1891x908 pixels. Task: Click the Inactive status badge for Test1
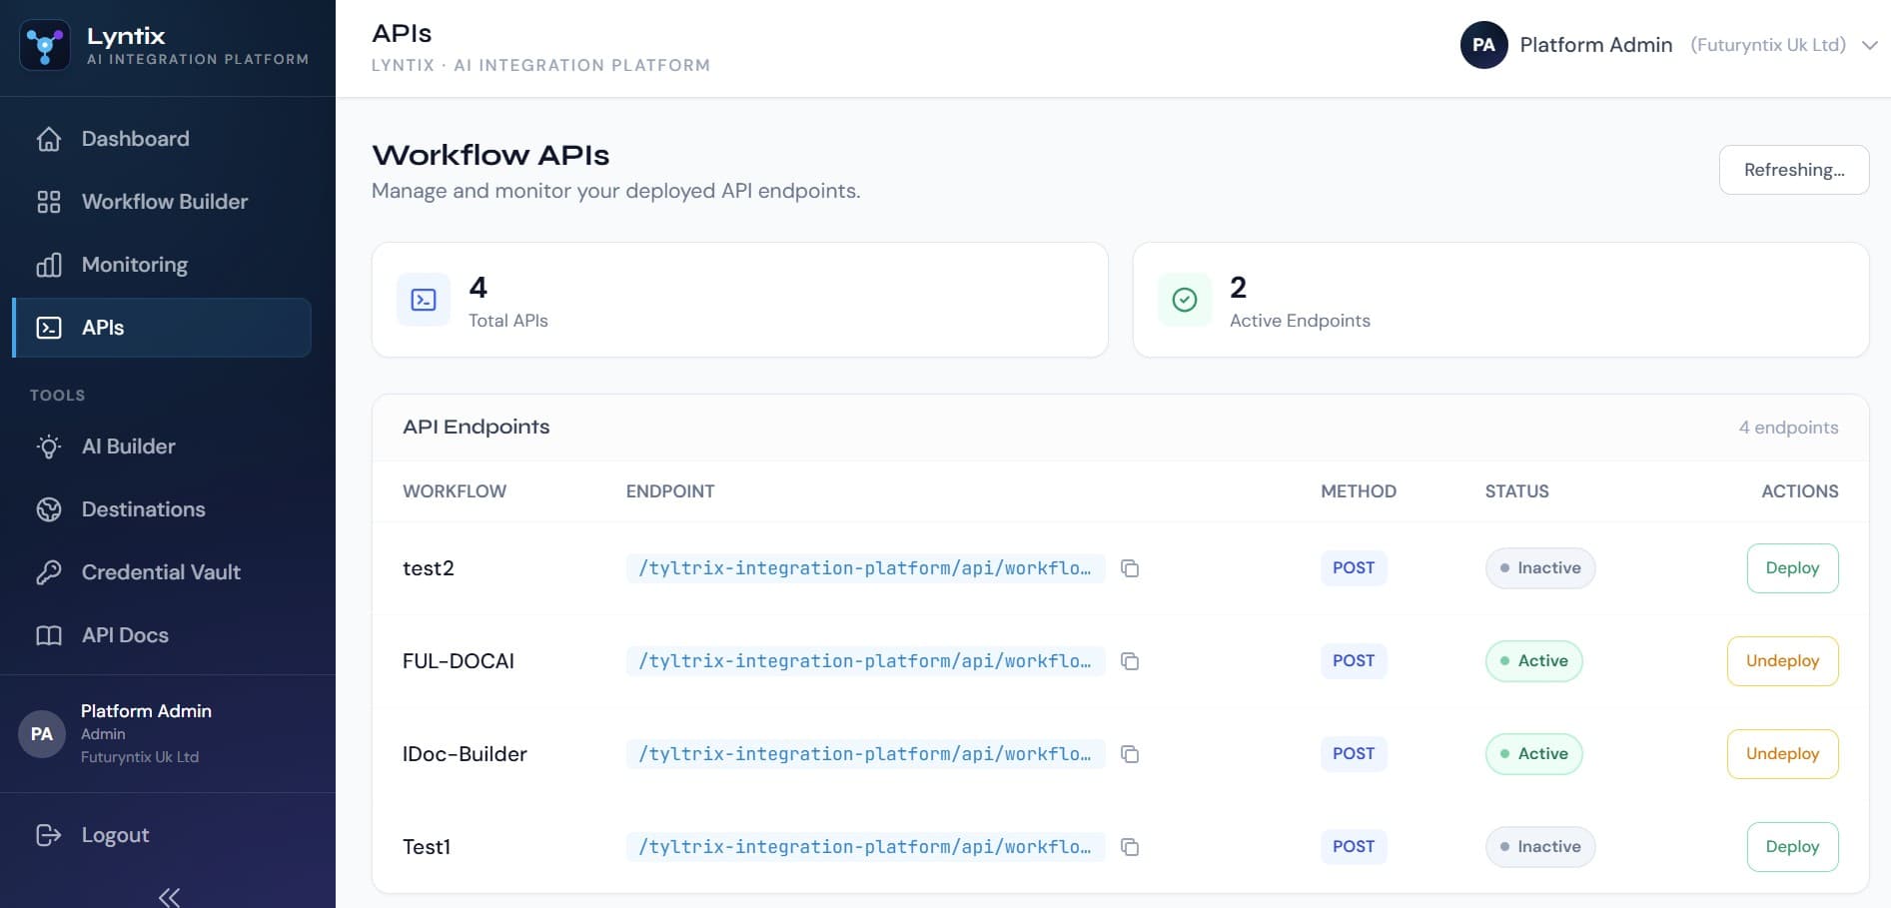[1539, 847]
